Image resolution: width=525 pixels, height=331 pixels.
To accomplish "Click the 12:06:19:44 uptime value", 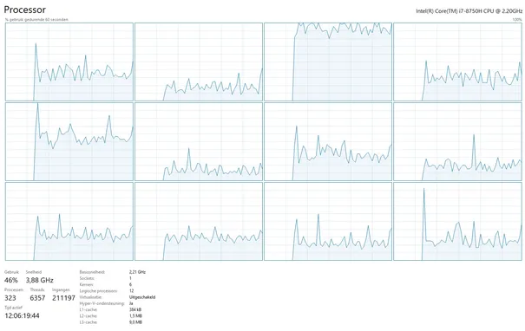I will [x=22, y=315].
